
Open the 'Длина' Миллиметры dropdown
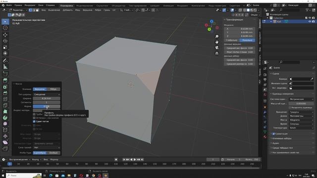301,116
